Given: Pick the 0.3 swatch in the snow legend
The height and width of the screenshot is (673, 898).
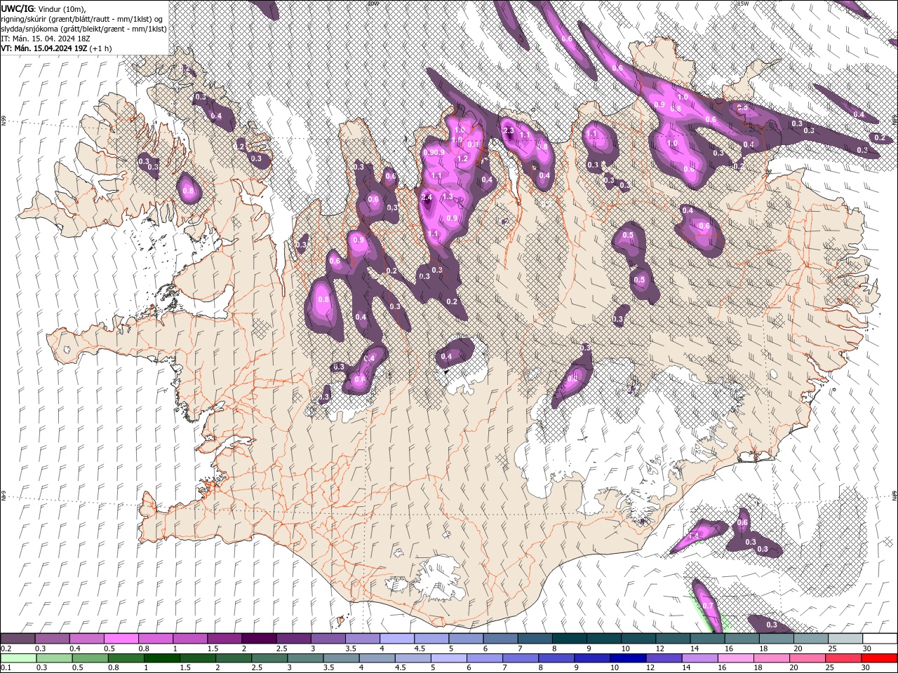Looking at the screenshot, I should coord(52,639).
